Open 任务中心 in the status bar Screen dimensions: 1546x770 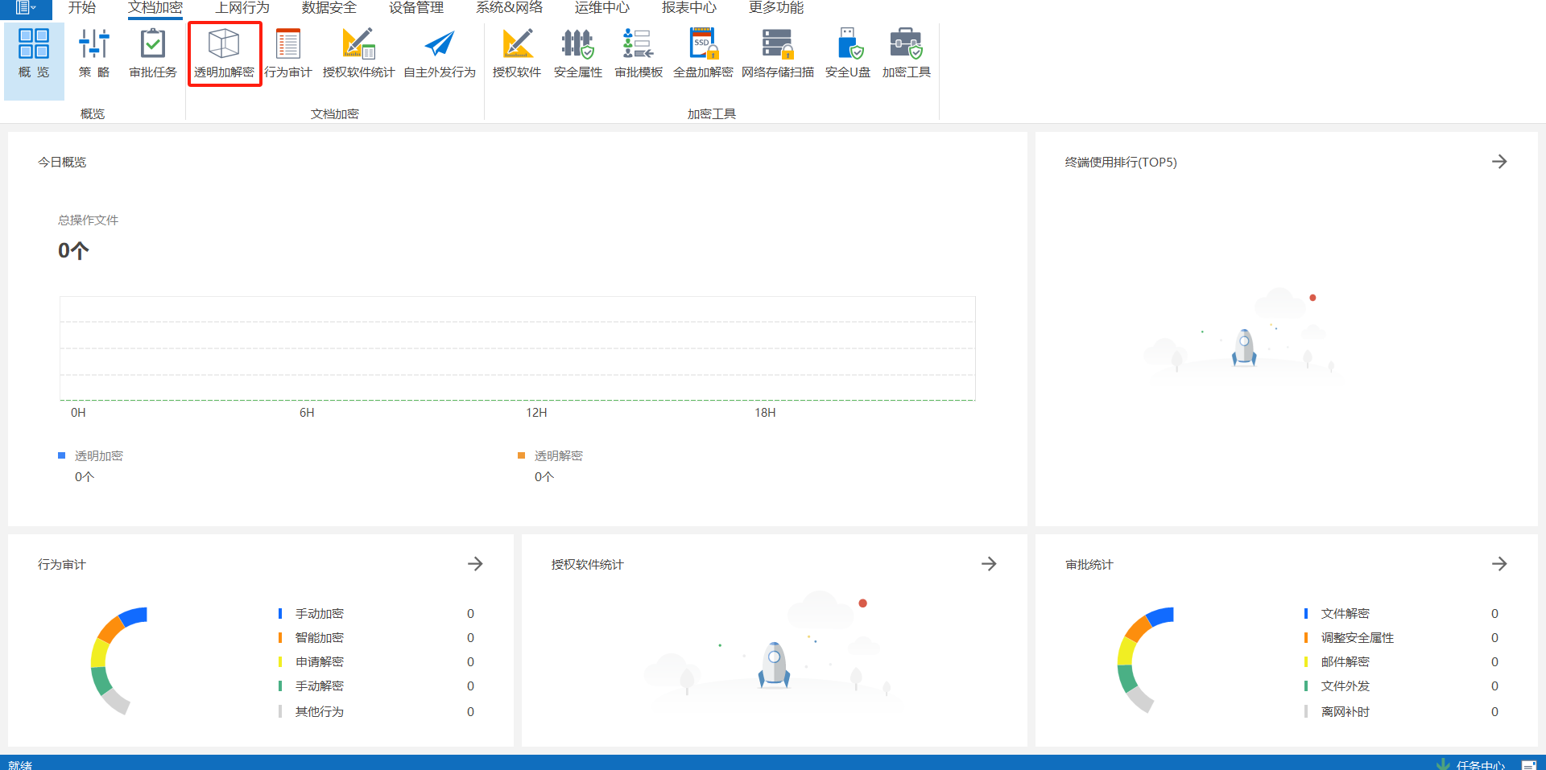coord(1479,764)
